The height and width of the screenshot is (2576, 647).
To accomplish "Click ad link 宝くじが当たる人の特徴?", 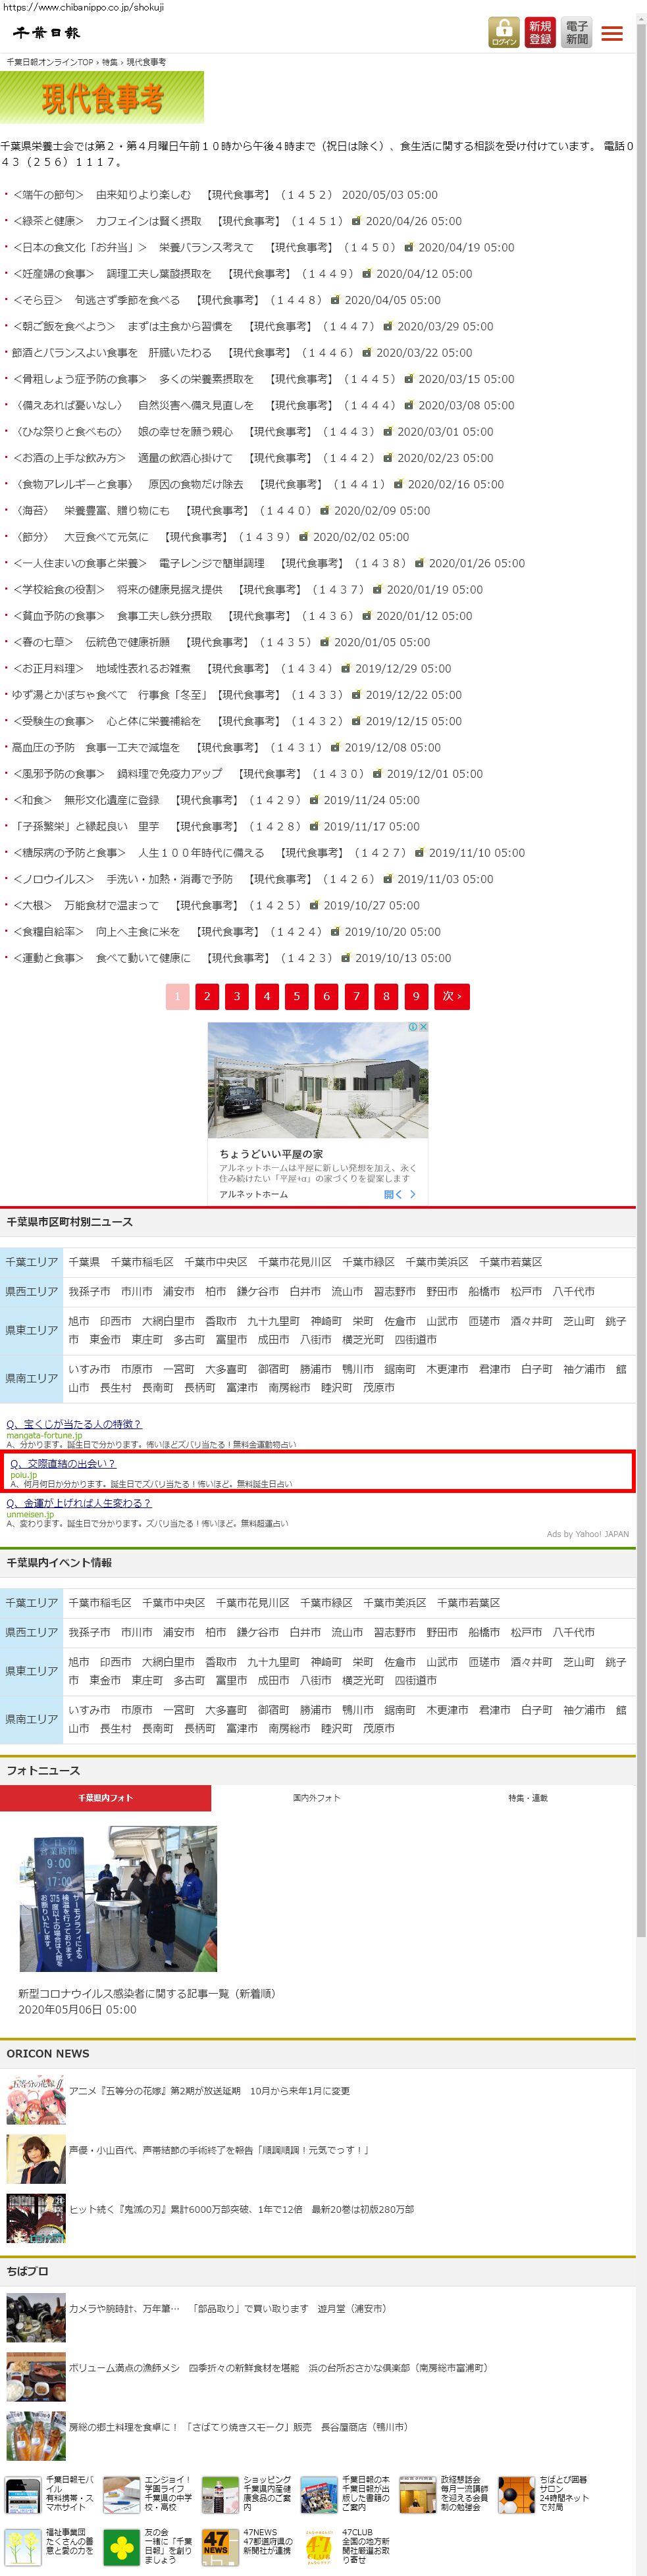I will click(x=74, y=1423).
